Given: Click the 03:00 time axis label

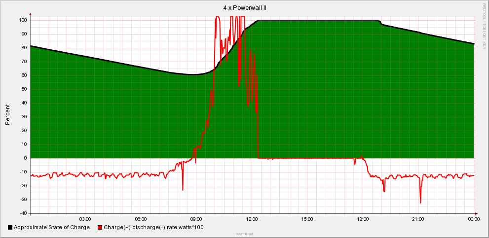Looking at the screenshot, I should point(86,219).
